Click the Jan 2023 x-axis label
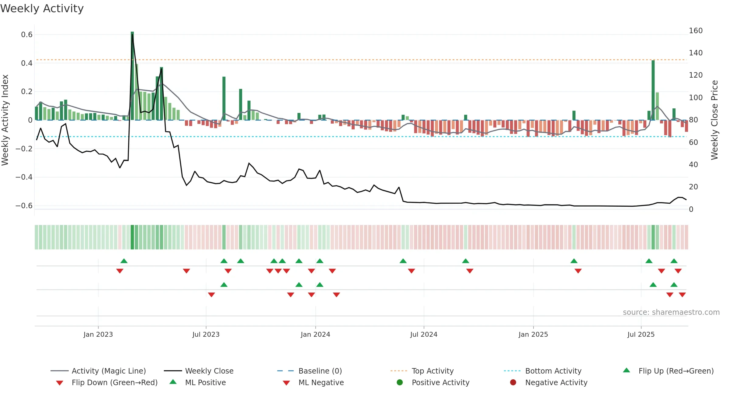The height and width of the screenshot is (411, 730). 98,334
